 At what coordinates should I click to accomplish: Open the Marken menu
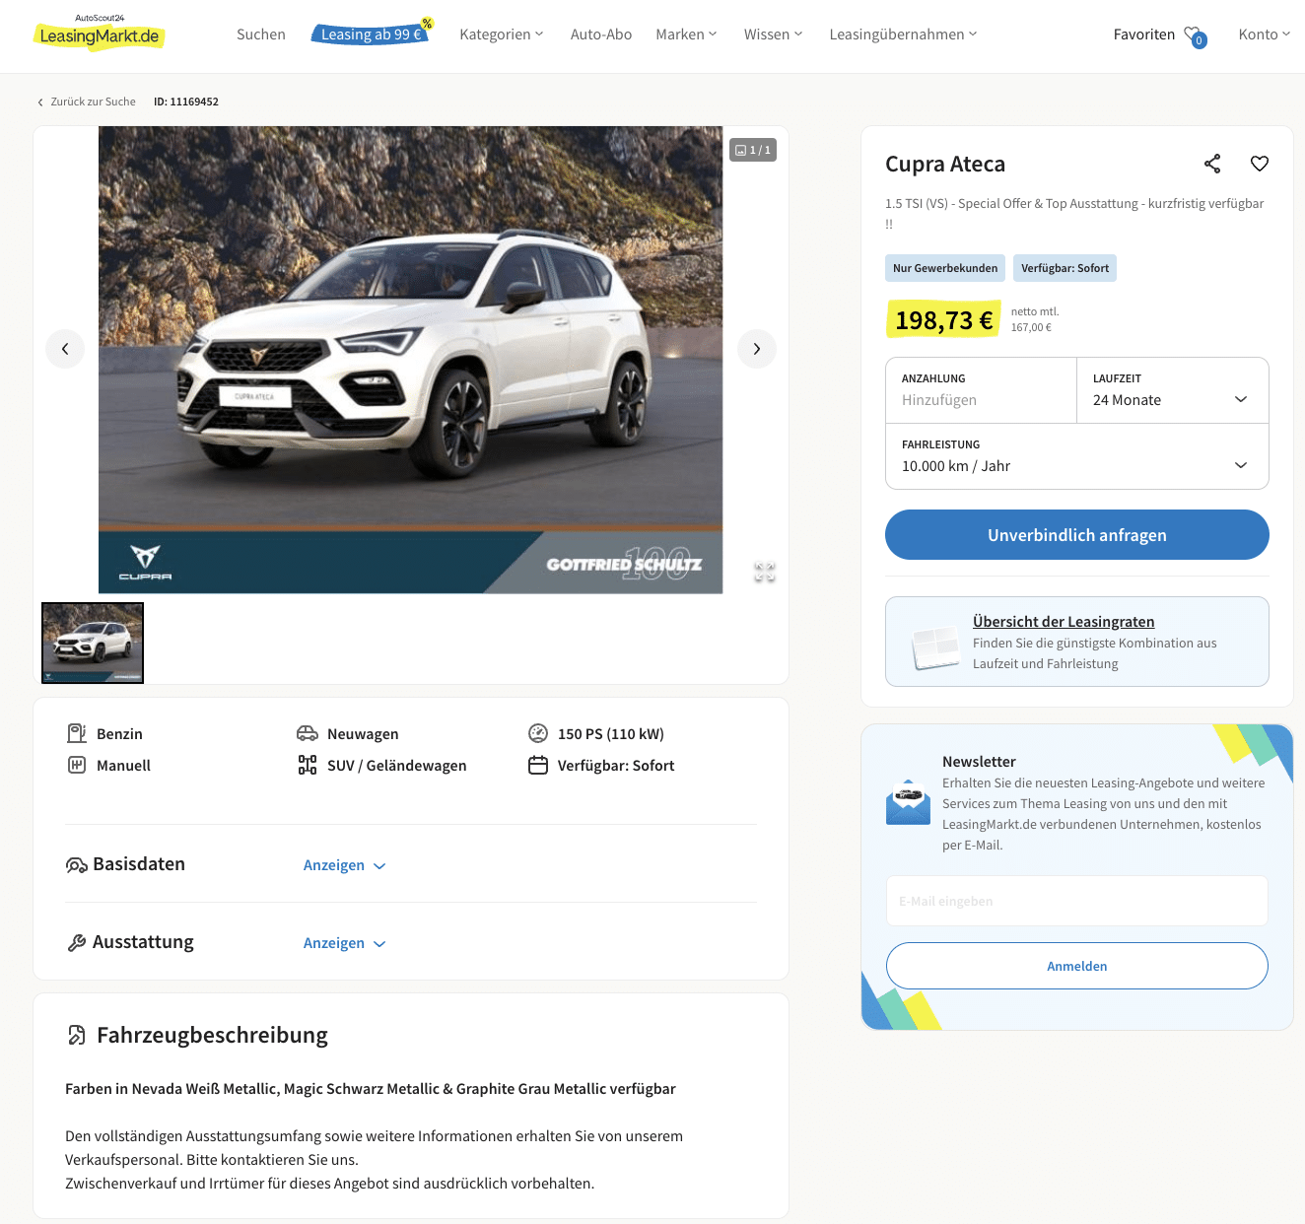[686, 34]
